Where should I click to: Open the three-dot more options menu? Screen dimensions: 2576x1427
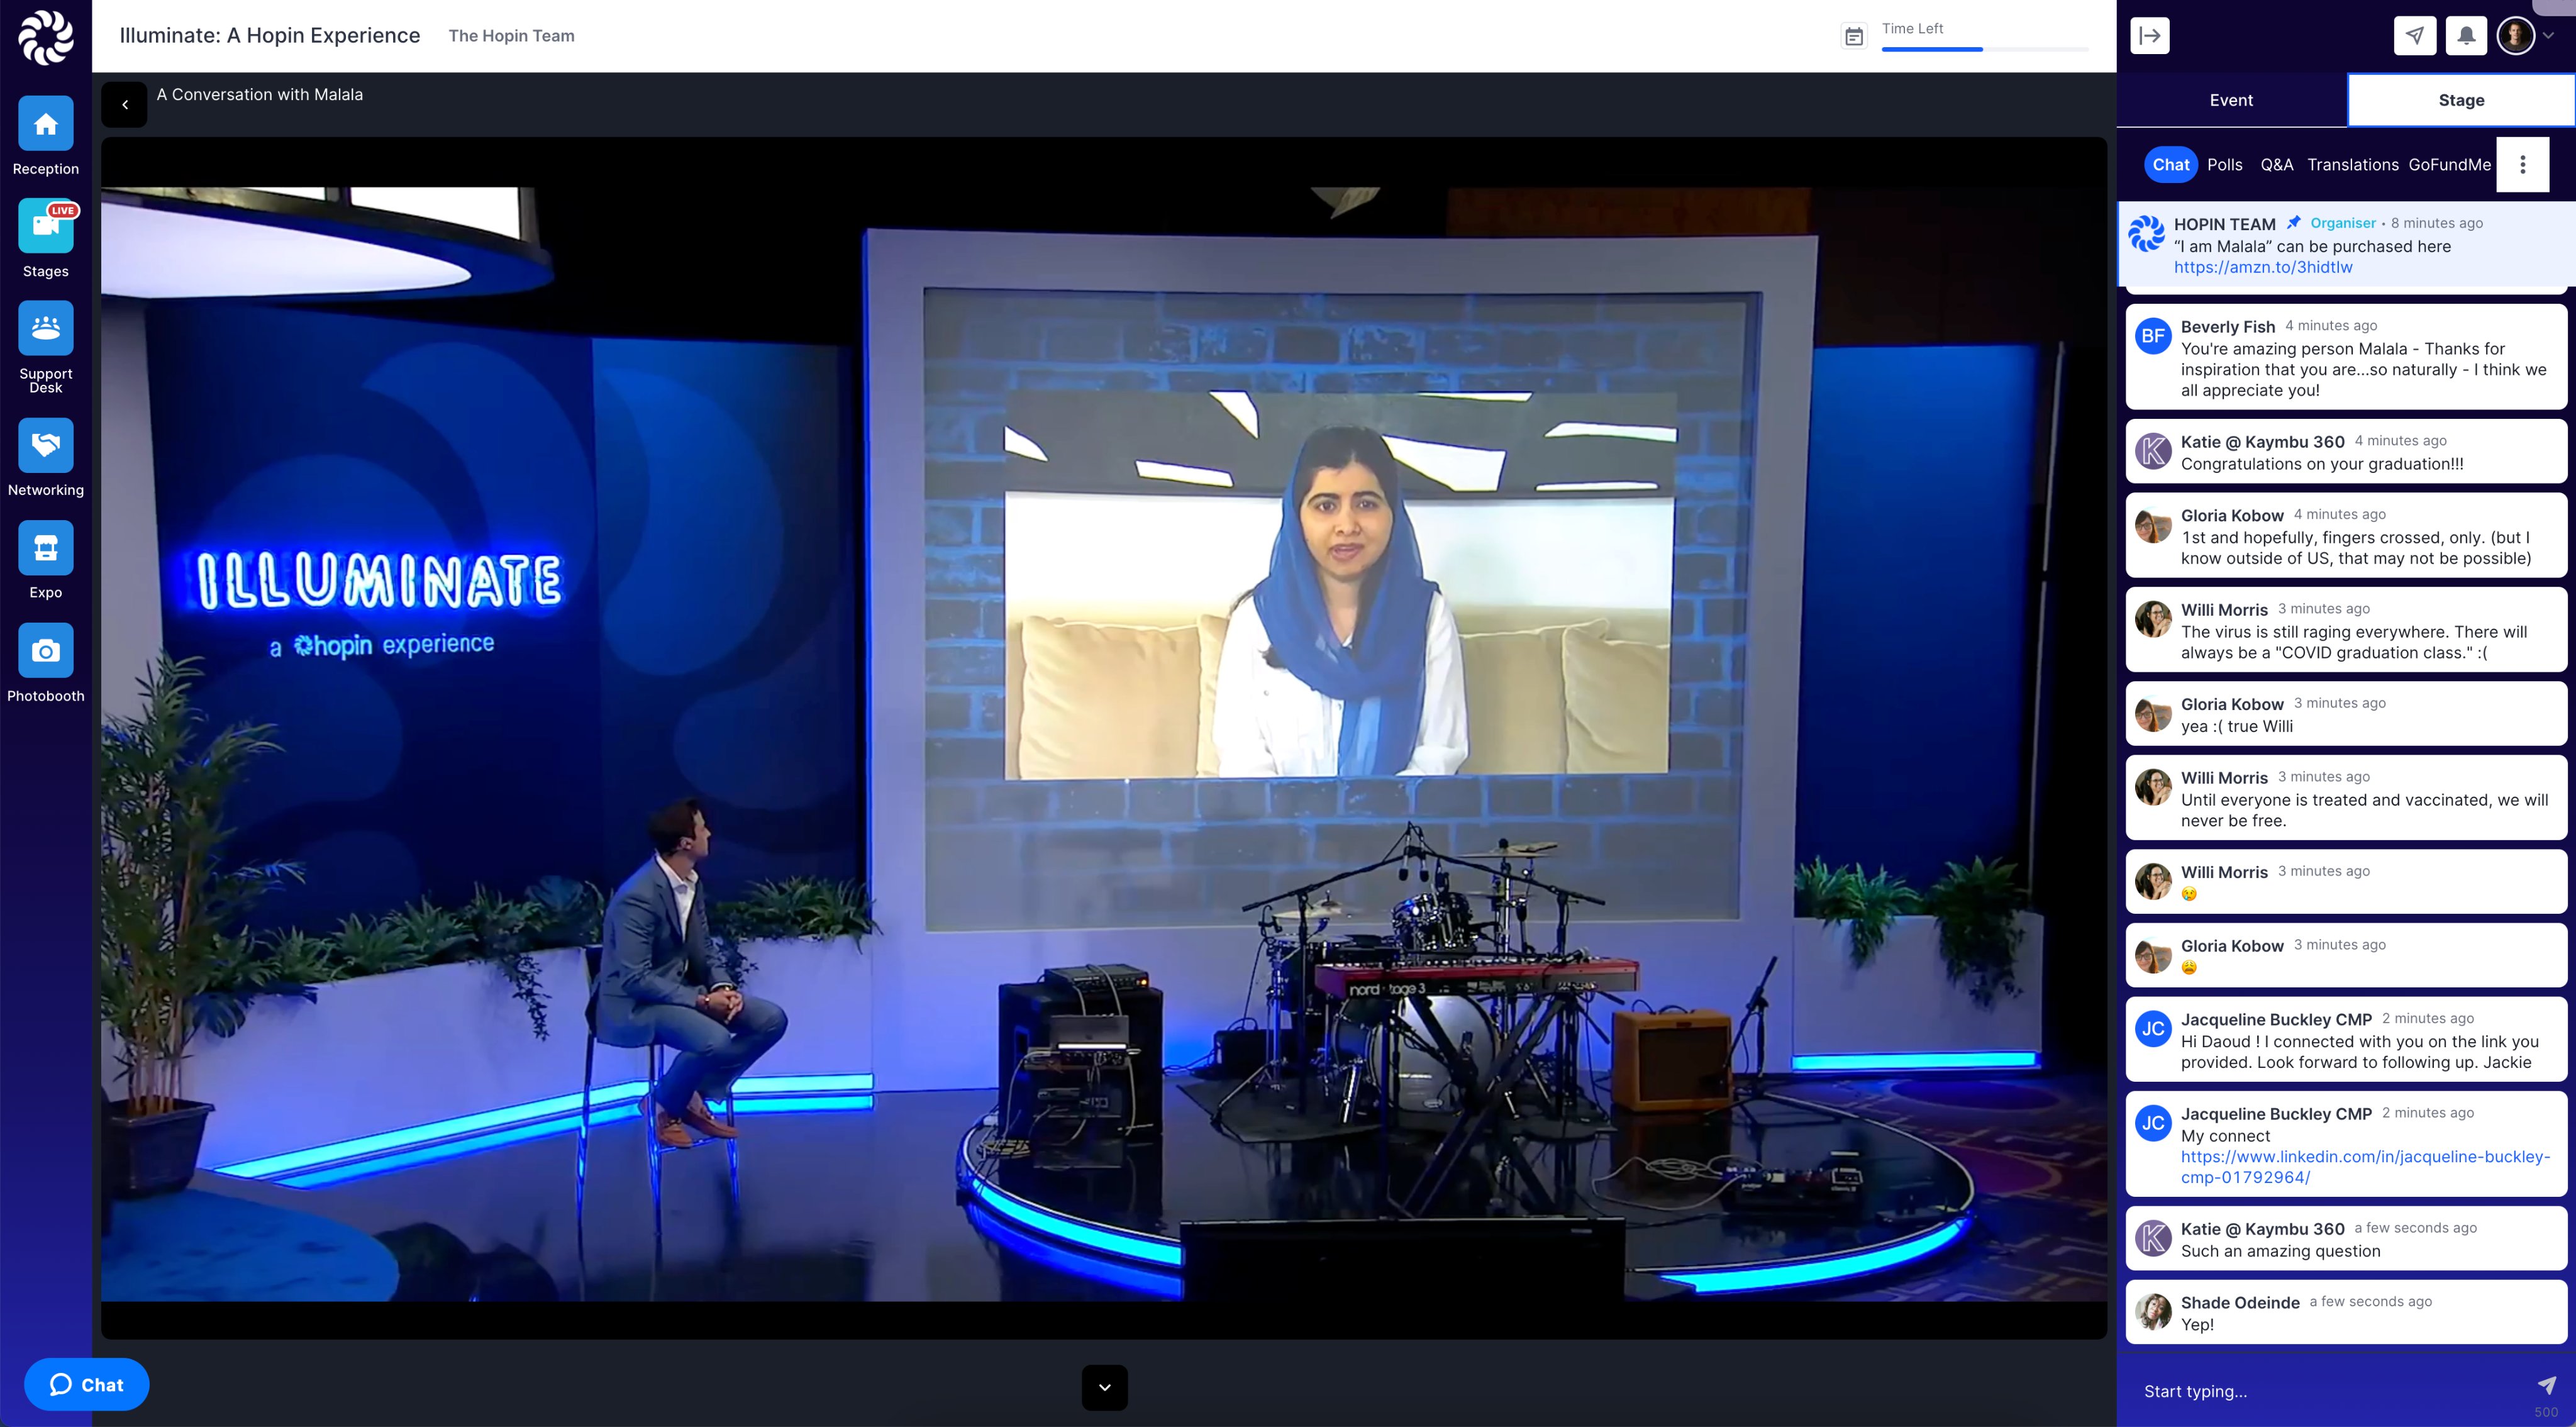click(x=2523, y=165)
